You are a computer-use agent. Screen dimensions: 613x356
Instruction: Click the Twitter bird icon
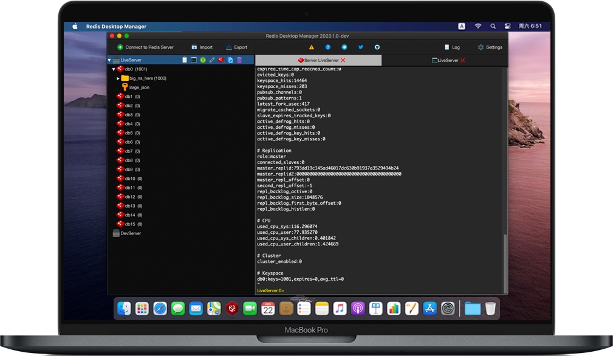(x=361, y=47)
